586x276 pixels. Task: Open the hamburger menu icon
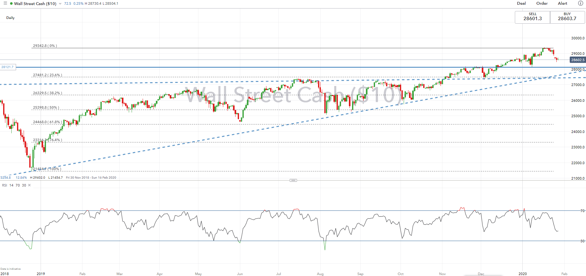tap(5, 3)
